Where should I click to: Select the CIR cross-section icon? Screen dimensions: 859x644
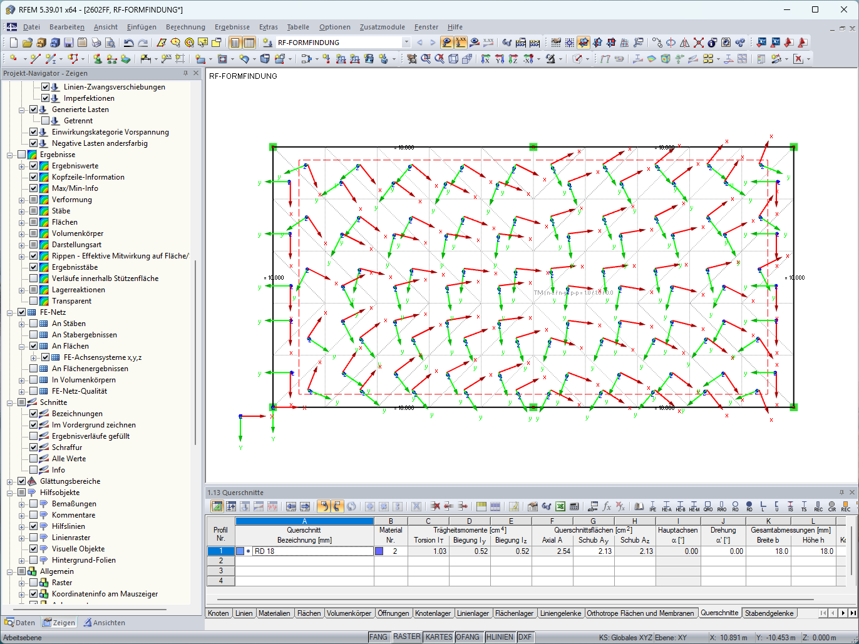tap(831, 506)
